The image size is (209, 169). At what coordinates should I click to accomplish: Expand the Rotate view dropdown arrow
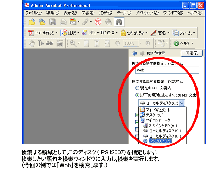[167, 43]
